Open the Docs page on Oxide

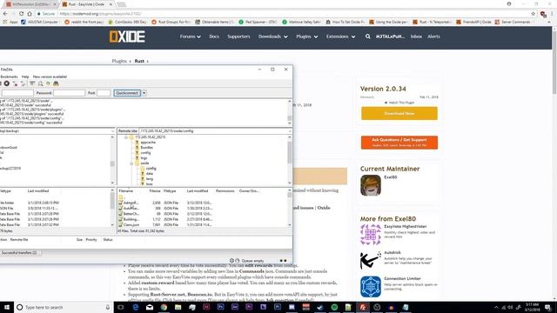(214, 37)
